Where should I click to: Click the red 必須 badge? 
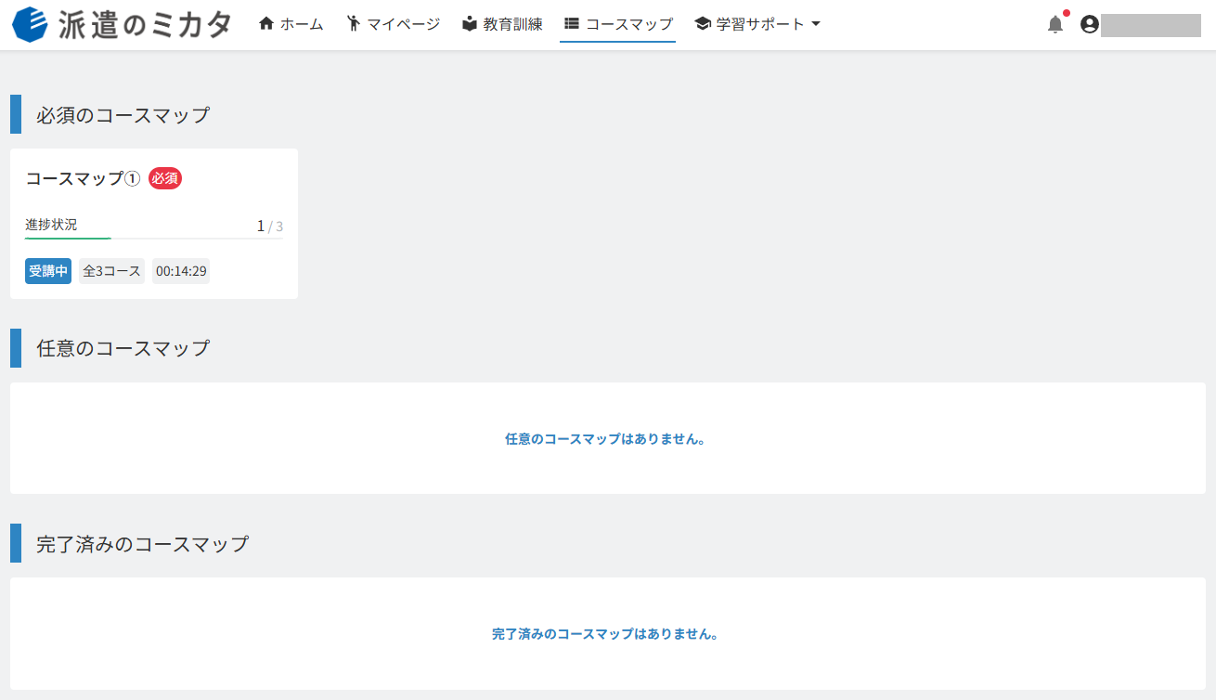click(165, 178)
